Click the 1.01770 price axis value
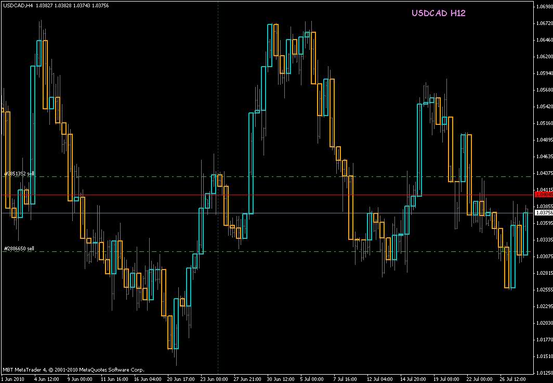The image size is (553, 383). (x=544, y=340)
